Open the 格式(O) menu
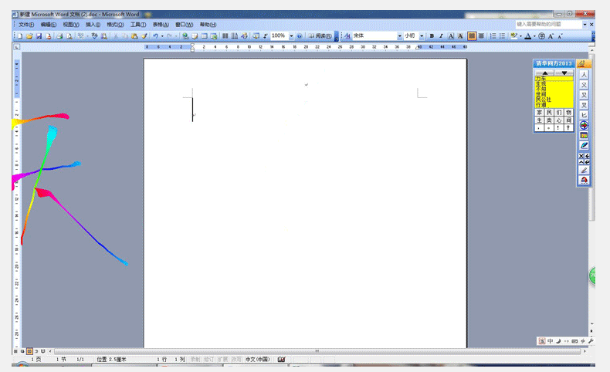Image resolution: width=610 pixels, height=372 pixels. (115, 25)
